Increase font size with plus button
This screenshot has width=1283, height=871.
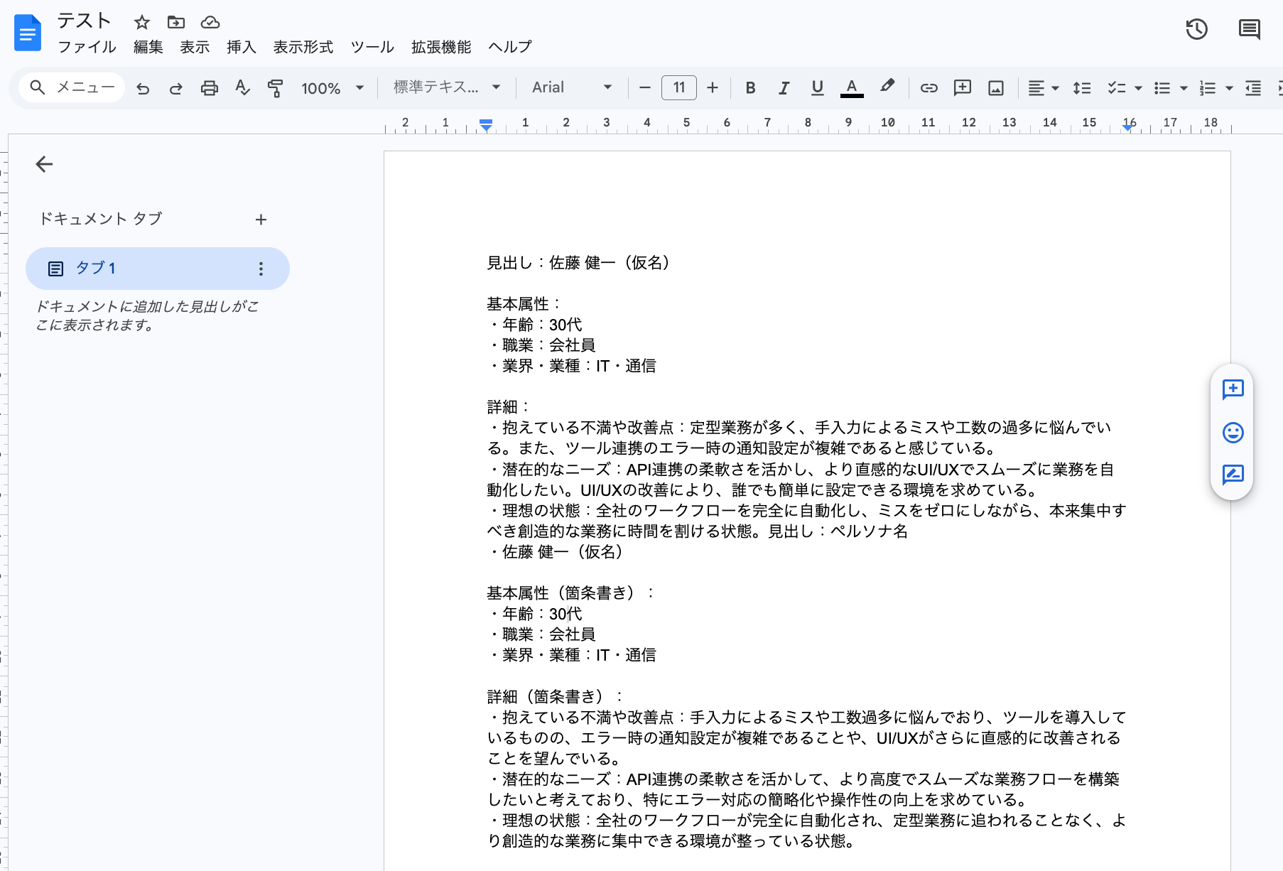(x=713, y=87)
